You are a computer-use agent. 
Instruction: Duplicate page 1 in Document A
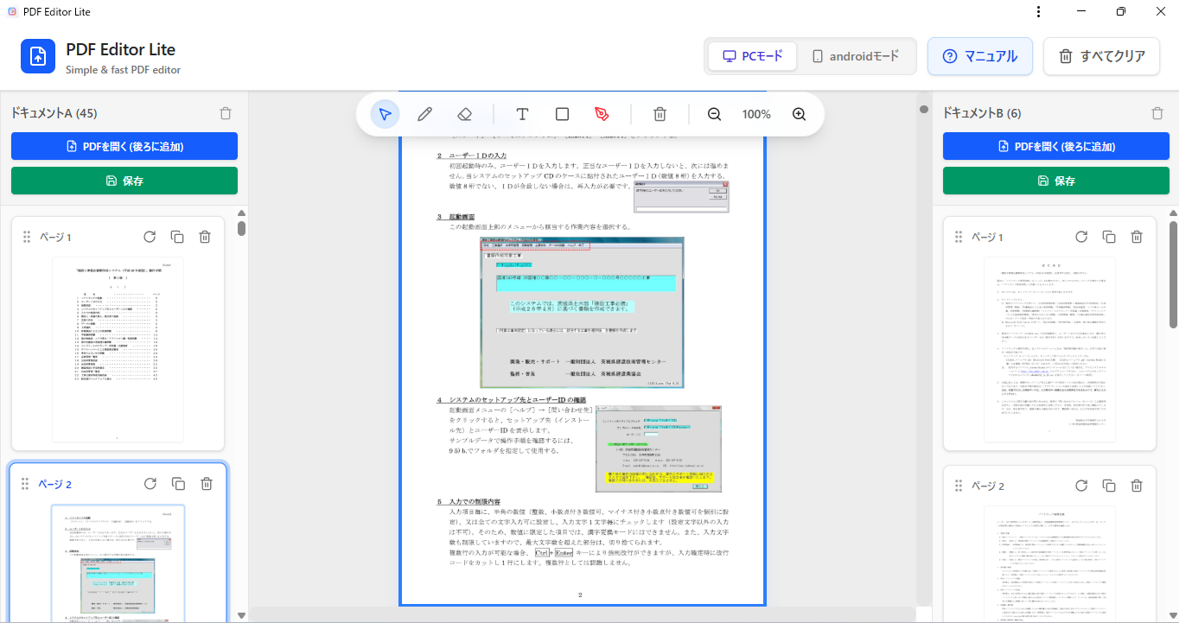click(x=177, y=237)
